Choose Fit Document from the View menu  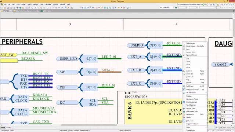[x=195, y=43]
